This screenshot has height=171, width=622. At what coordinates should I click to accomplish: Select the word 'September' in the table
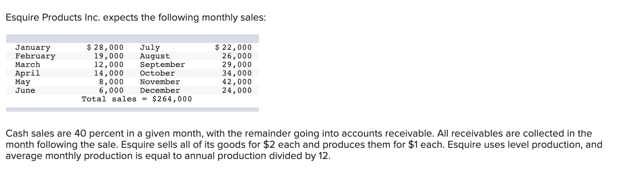coord(163,64)
